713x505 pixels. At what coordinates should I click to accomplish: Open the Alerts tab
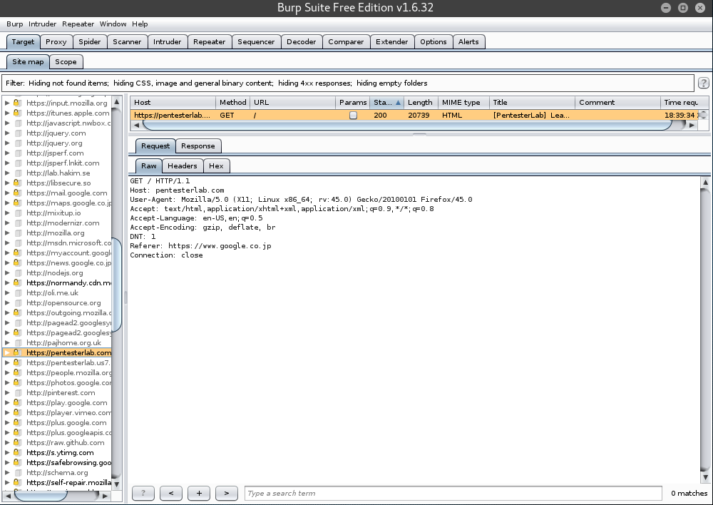(468, 42)
